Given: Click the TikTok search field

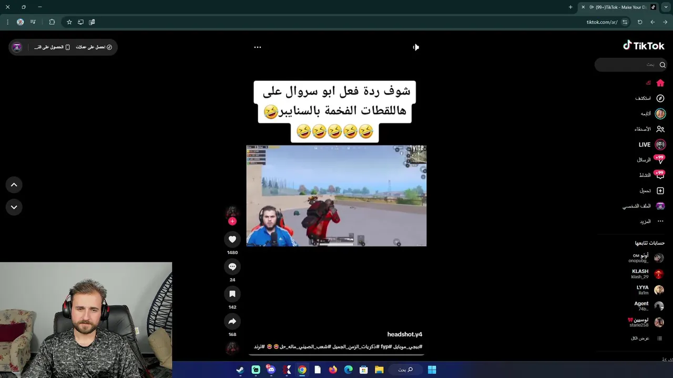Looking at the screenshot, I should (x=631, y=65).
